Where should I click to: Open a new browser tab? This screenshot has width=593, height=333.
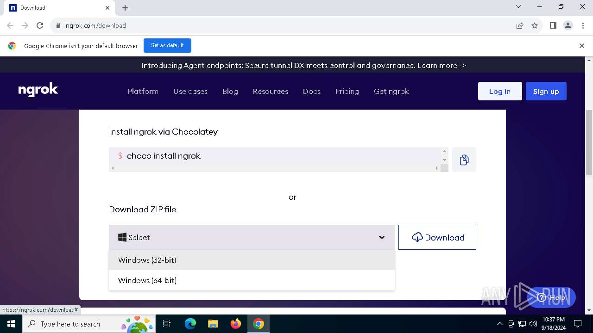(x=125, y=8)
